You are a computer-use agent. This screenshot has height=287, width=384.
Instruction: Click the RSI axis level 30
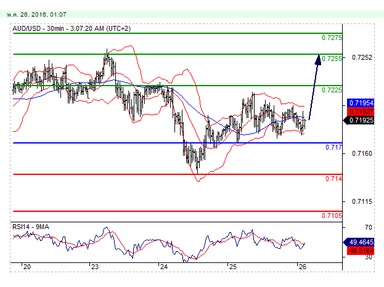tap(369, 257)
